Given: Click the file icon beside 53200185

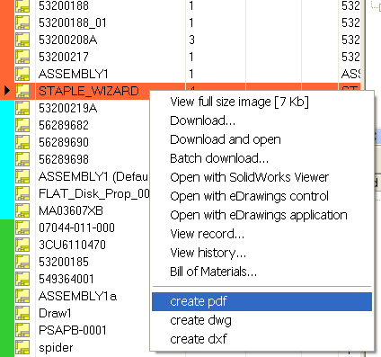Looking at the screenshot, I should (x=22, y=262).
